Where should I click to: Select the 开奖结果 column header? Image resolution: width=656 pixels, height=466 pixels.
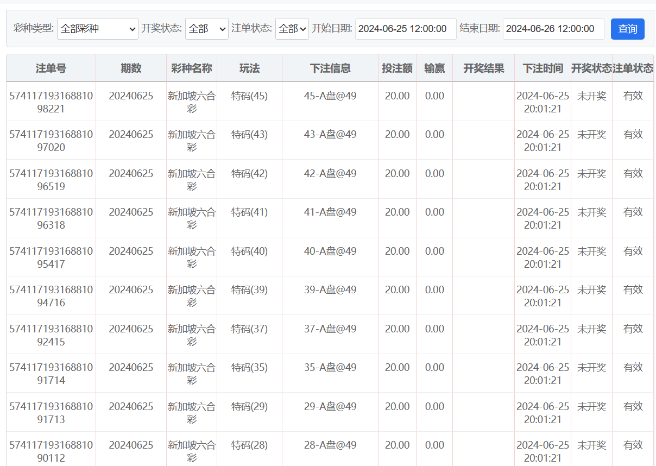click(x=483, y=68)
